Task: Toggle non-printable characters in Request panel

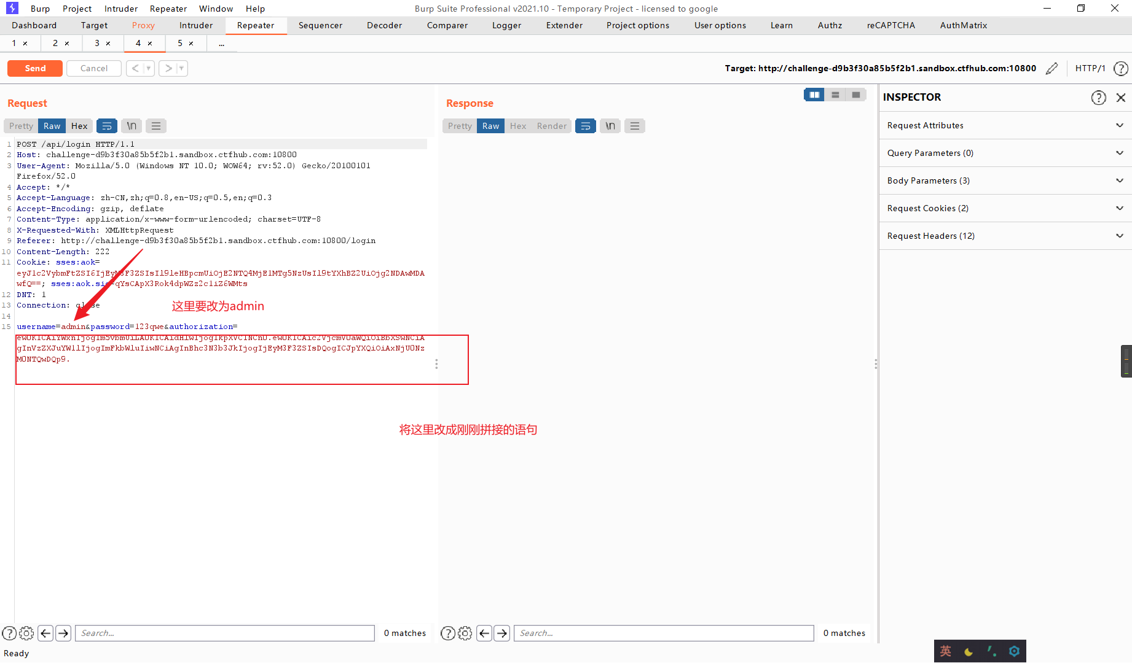Action: pos(132,126)
